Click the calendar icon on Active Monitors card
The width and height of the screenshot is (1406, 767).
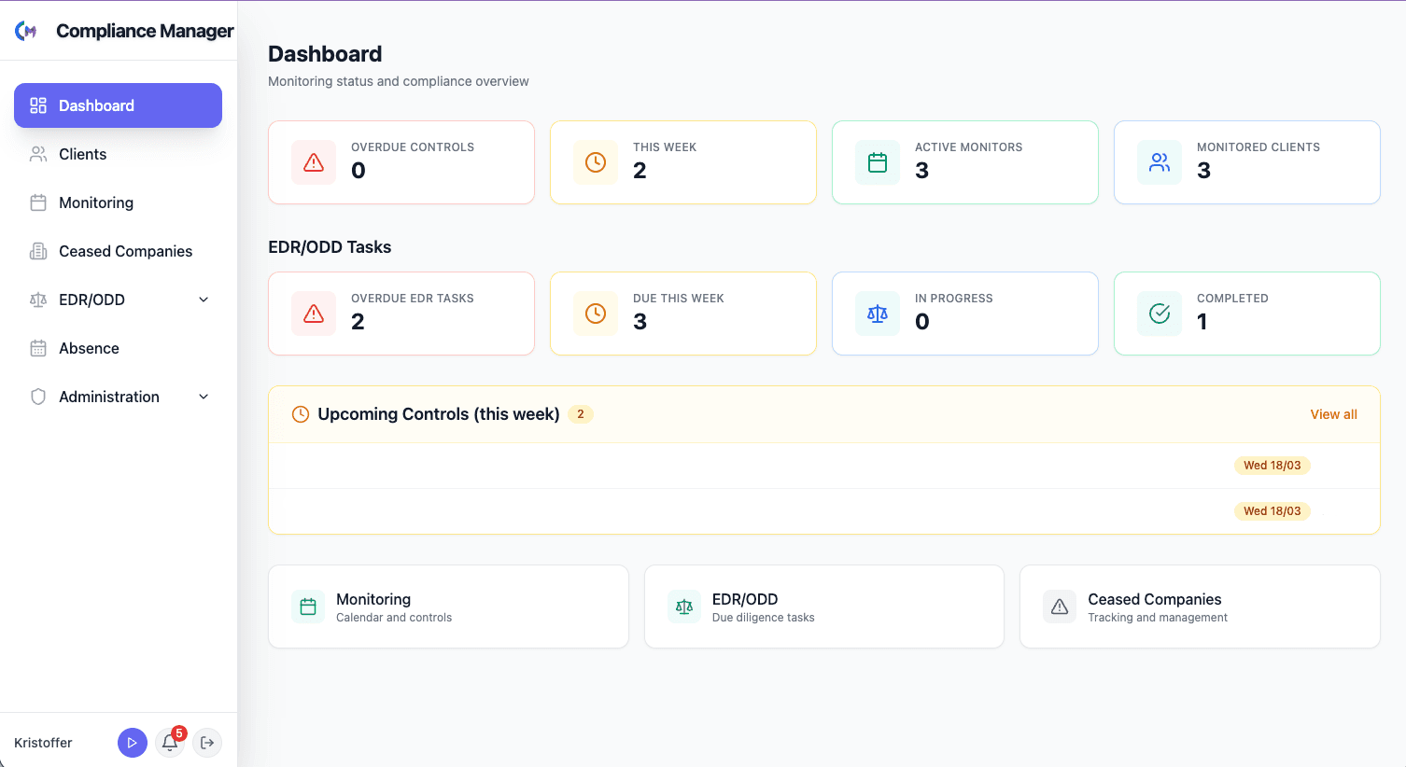tap(878, 162)
